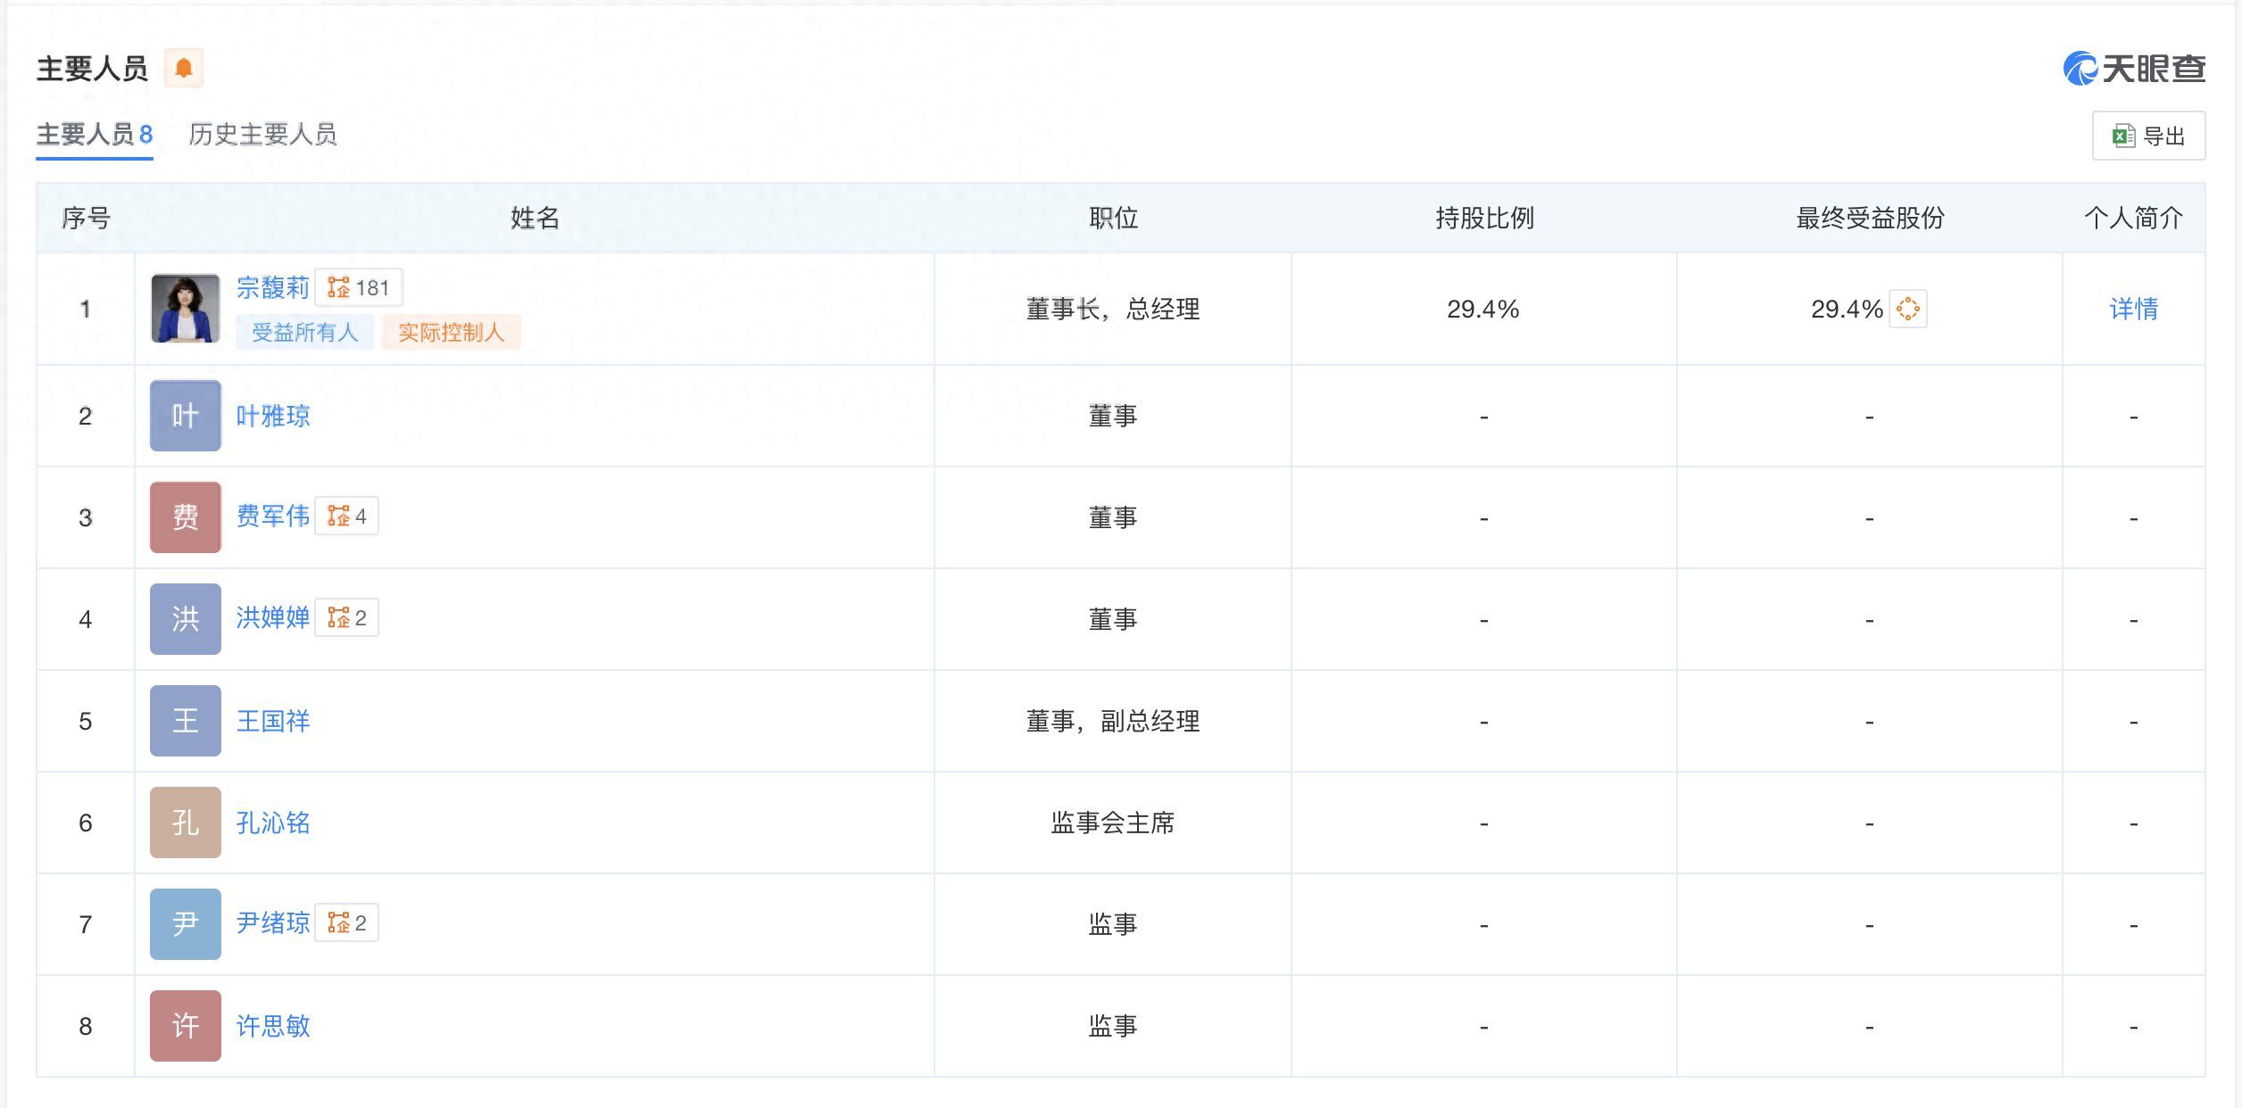
Task: Open 宗馥莉's profile photo thumbnail
Action: (186, 309)
